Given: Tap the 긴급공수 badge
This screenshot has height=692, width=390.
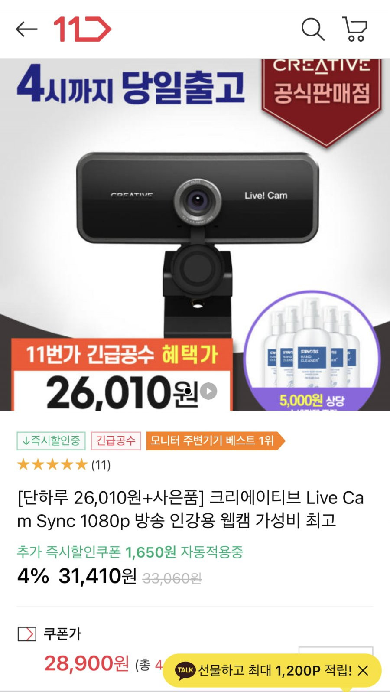Looking at the screenshot, I should pos(116,441).
